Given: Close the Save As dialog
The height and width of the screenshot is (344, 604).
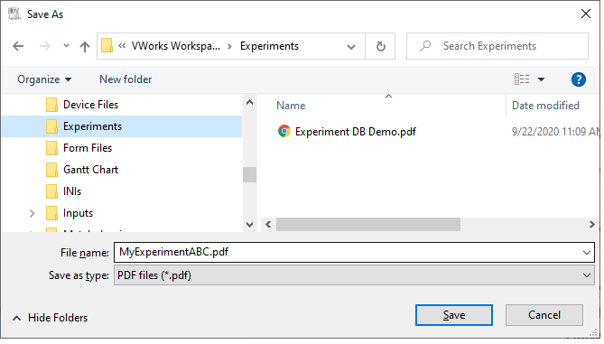Looking at the screenshot, I should tap(586, 14).
